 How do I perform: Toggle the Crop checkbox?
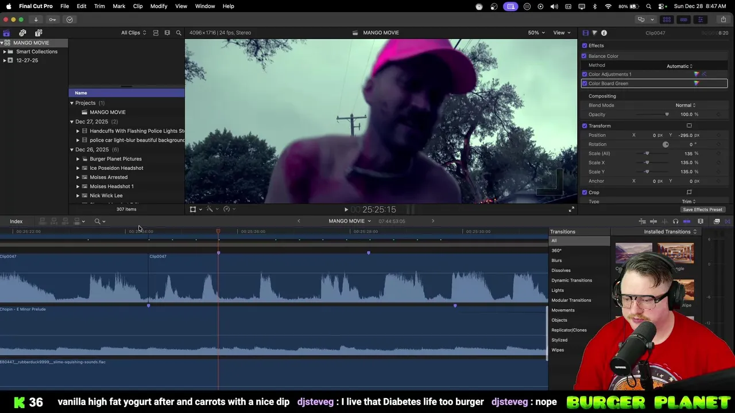(585, 192)
